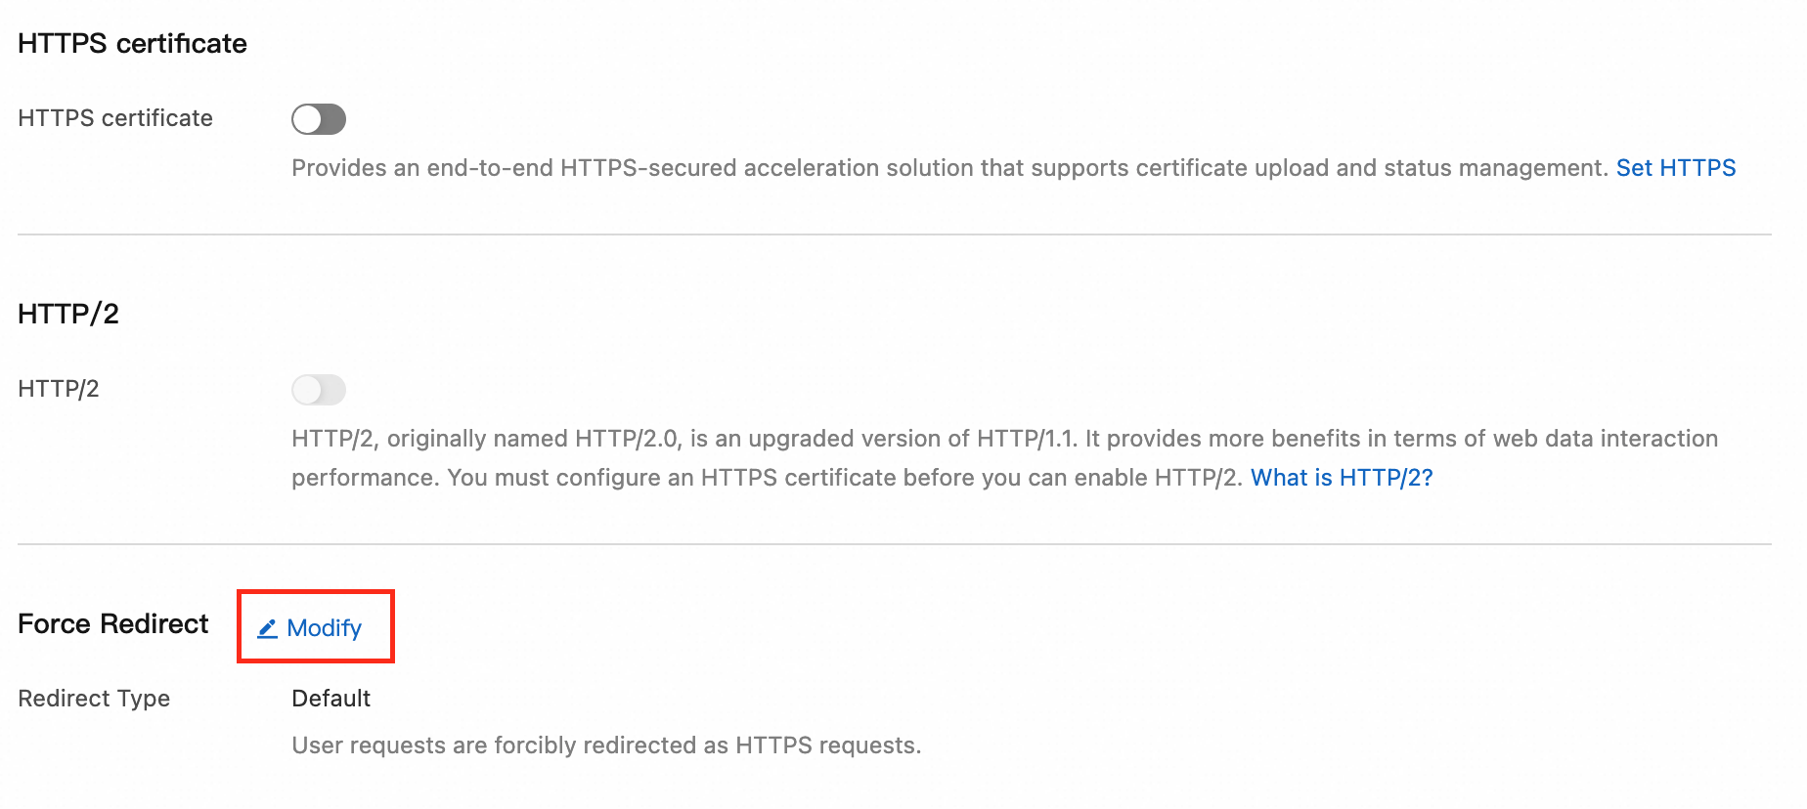Screen dimensions: 1807x809
Task: Click the HTTP/2 field label
Action: (x=59, y=389)
